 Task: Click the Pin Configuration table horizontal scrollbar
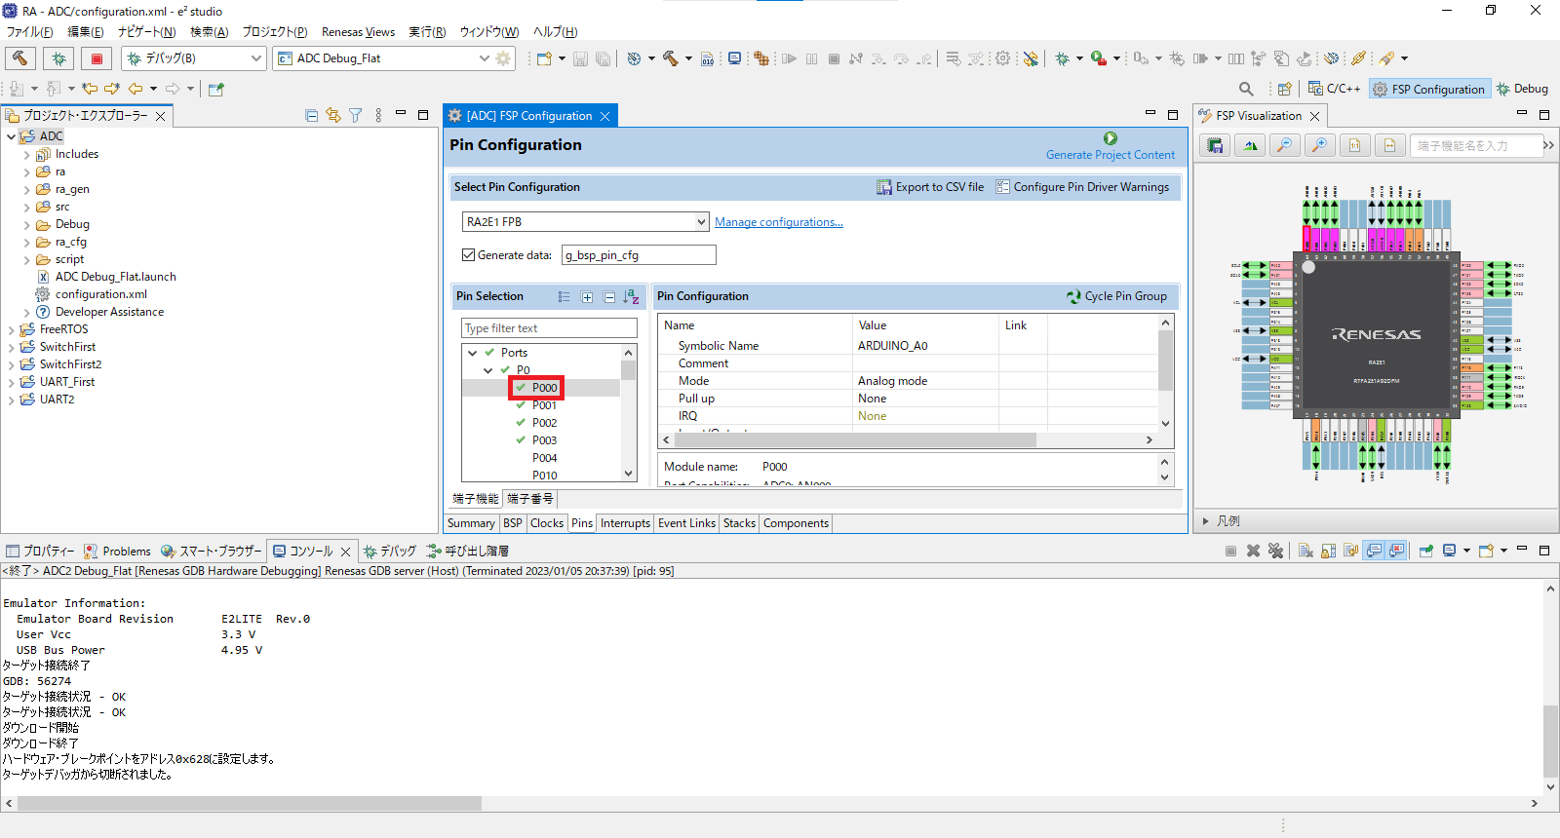(853, 440)
